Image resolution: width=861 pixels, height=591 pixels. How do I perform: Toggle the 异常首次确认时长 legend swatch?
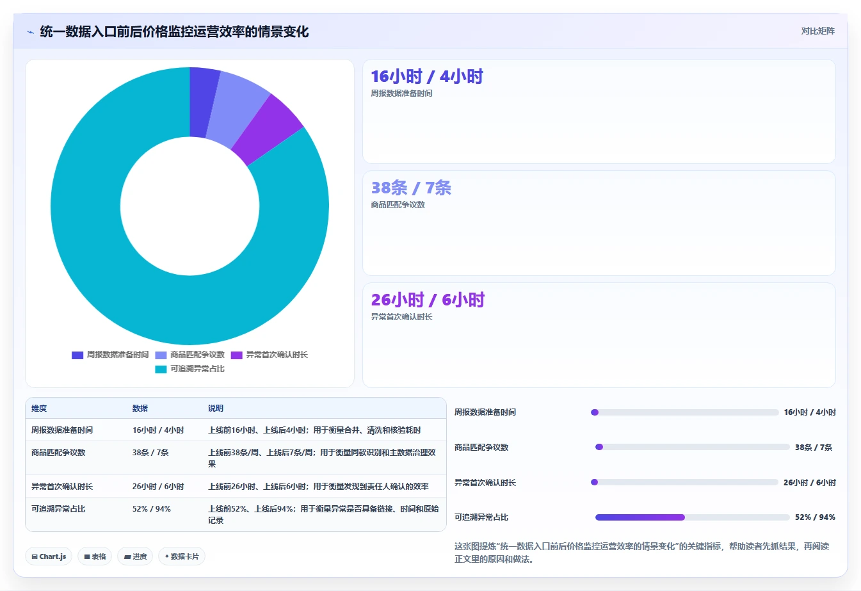[237, 355]
